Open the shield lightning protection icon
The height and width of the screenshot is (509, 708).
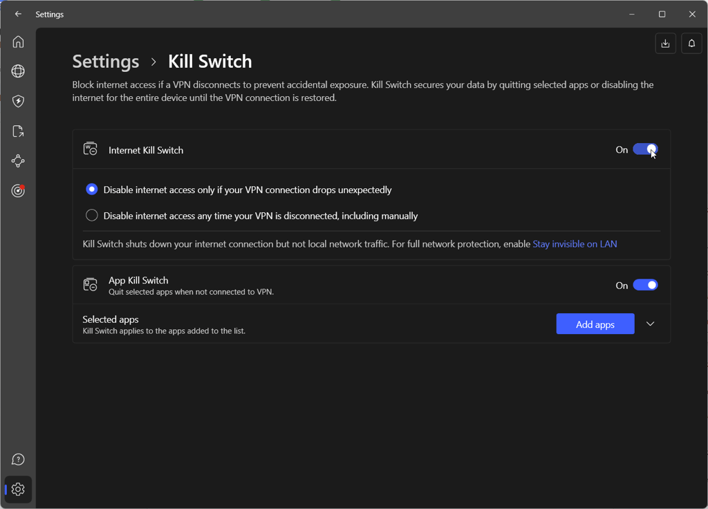tap(18, 101)
